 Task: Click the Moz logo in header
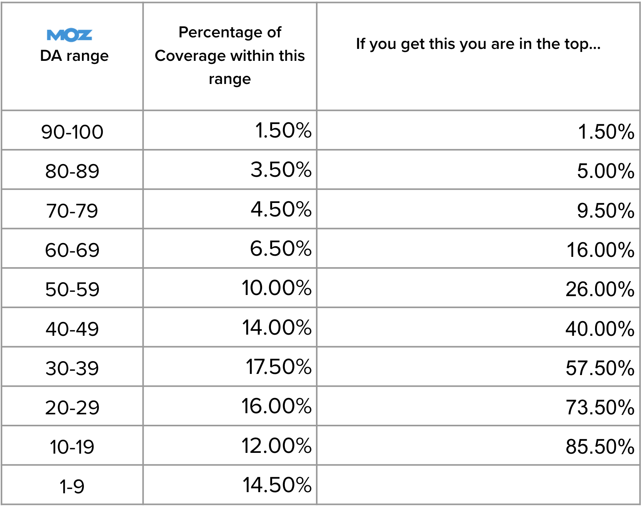coord(69,35)
